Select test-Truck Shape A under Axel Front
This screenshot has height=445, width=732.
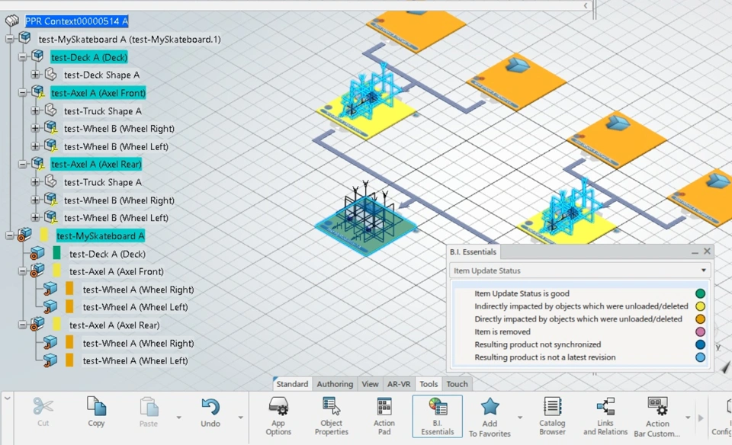(103, 111)
